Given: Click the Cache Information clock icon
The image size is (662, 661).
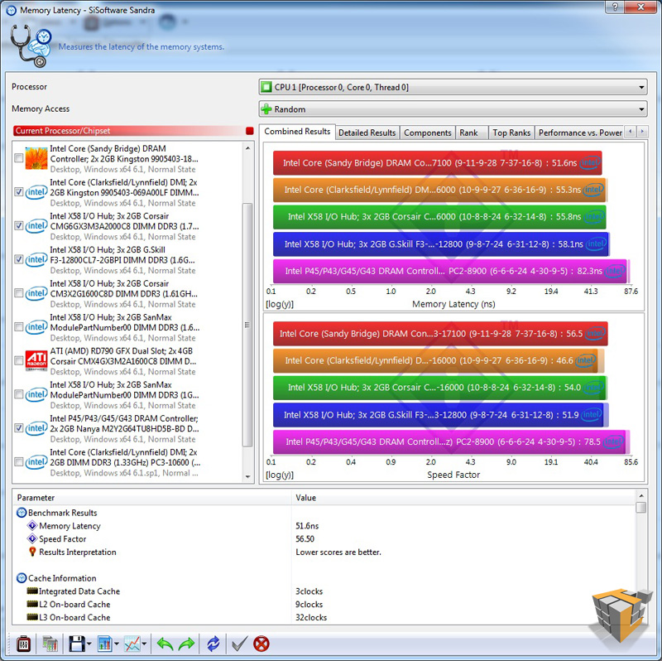Looking at the screenshot, I should point(22,577).
